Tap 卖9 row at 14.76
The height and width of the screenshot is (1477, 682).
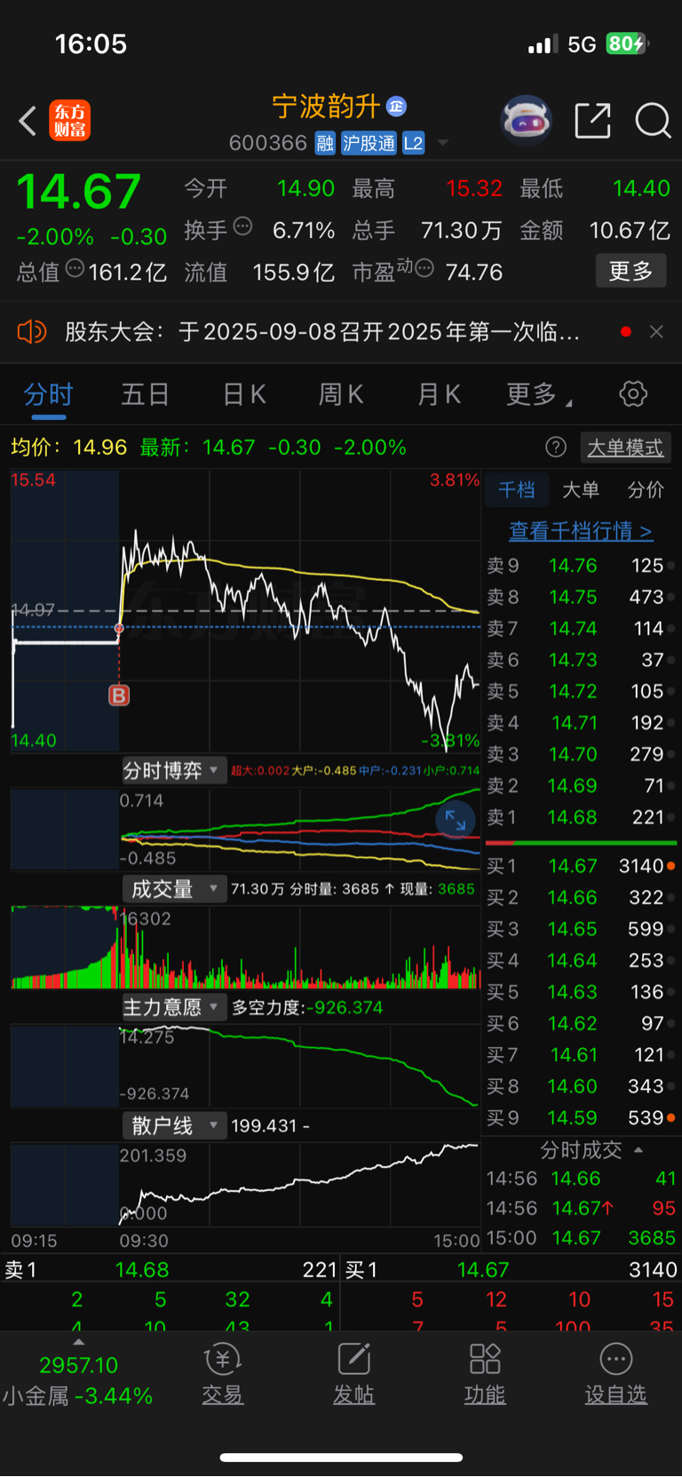[x=580, y=566]
